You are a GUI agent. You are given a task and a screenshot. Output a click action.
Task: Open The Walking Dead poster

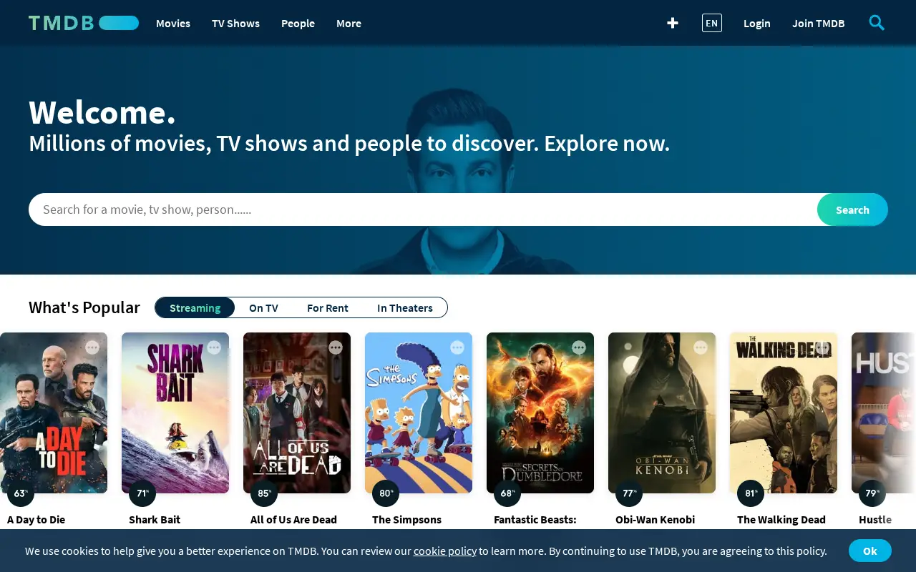click(784, 413)
